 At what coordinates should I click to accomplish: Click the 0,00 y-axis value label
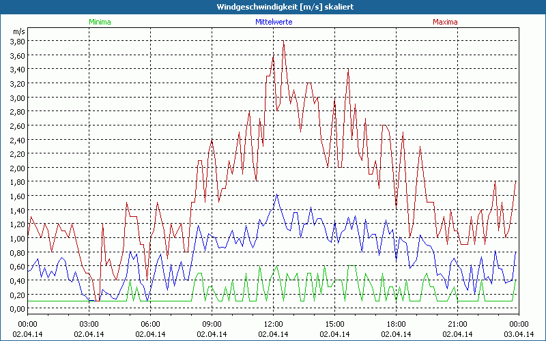pyautogui.click(x=17, y=308)
